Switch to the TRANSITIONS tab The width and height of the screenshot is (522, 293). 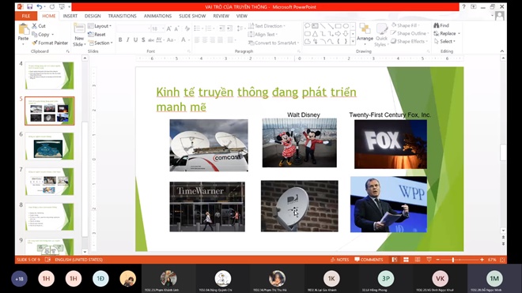pos(122,16)
